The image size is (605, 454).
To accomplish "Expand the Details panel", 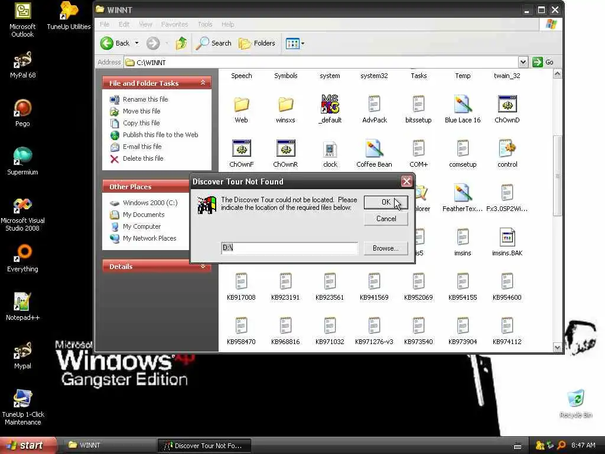I will 203,267.
